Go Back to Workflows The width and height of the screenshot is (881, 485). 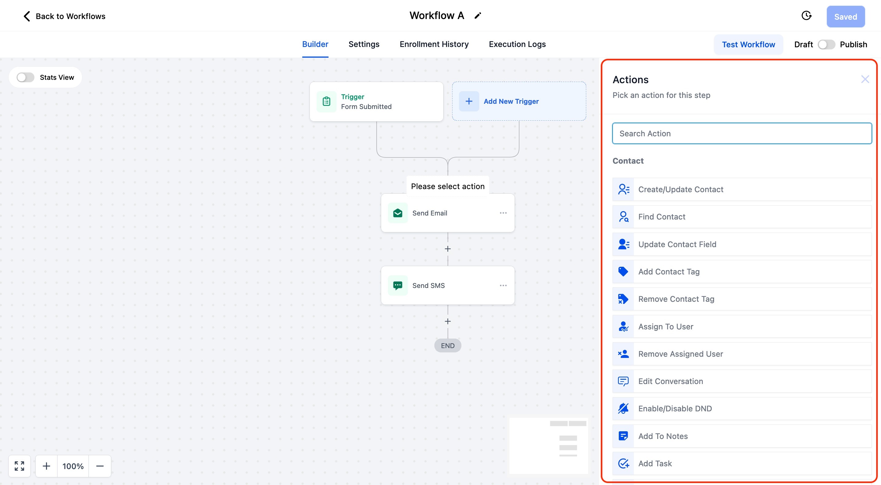pos(64,16)
